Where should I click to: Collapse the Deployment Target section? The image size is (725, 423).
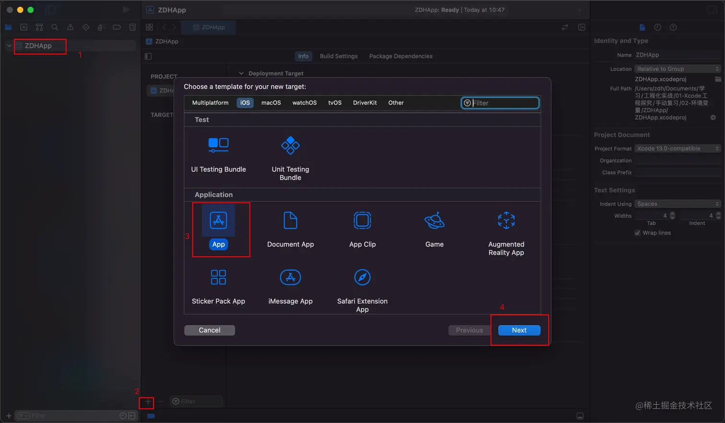tap(241, 73)
